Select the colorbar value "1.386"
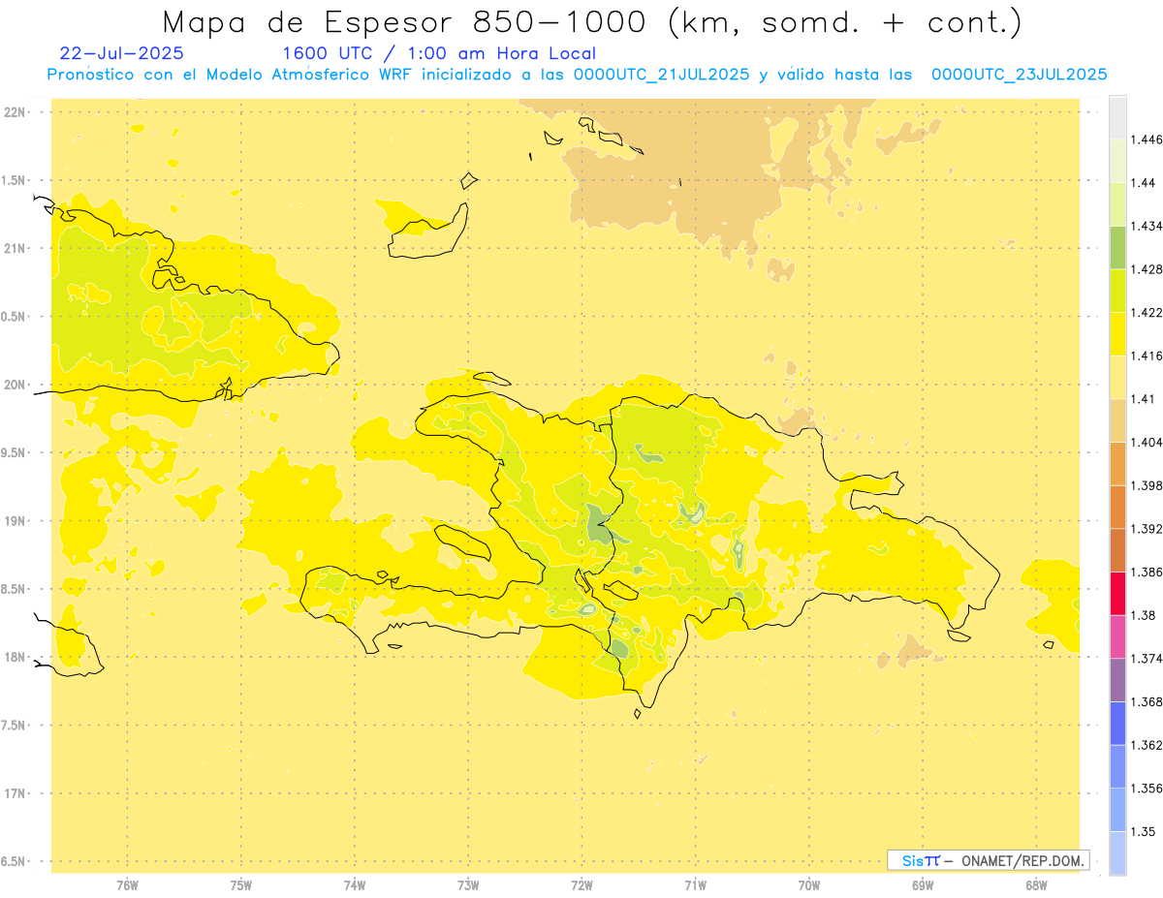The width and height of the screenshot is (1163, 898). click(1147, 572)
